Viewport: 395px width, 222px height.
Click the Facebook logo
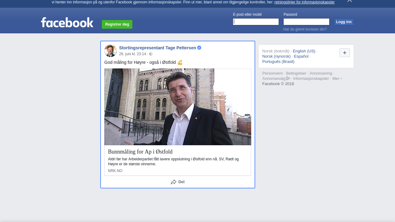(67, 23)
